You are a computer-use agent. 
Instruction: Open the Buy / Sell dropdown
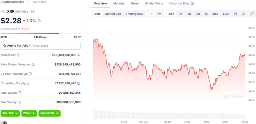tap(10, 113)
